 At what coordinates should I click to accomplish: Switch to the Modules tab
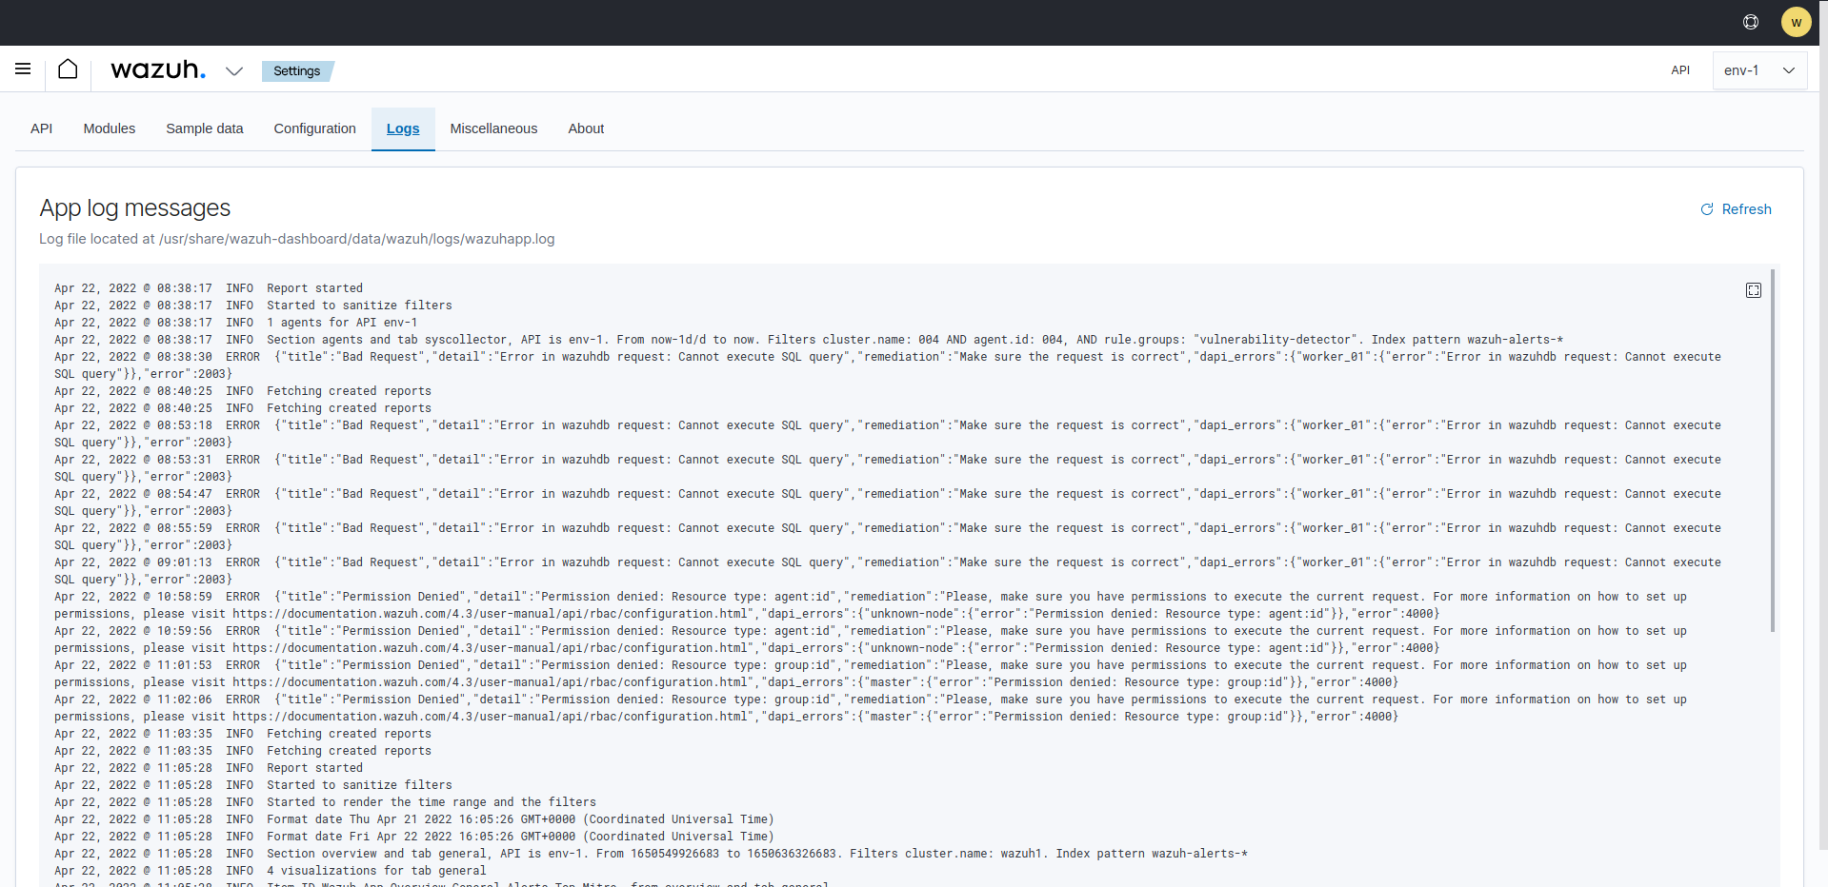tap(110, 128)
